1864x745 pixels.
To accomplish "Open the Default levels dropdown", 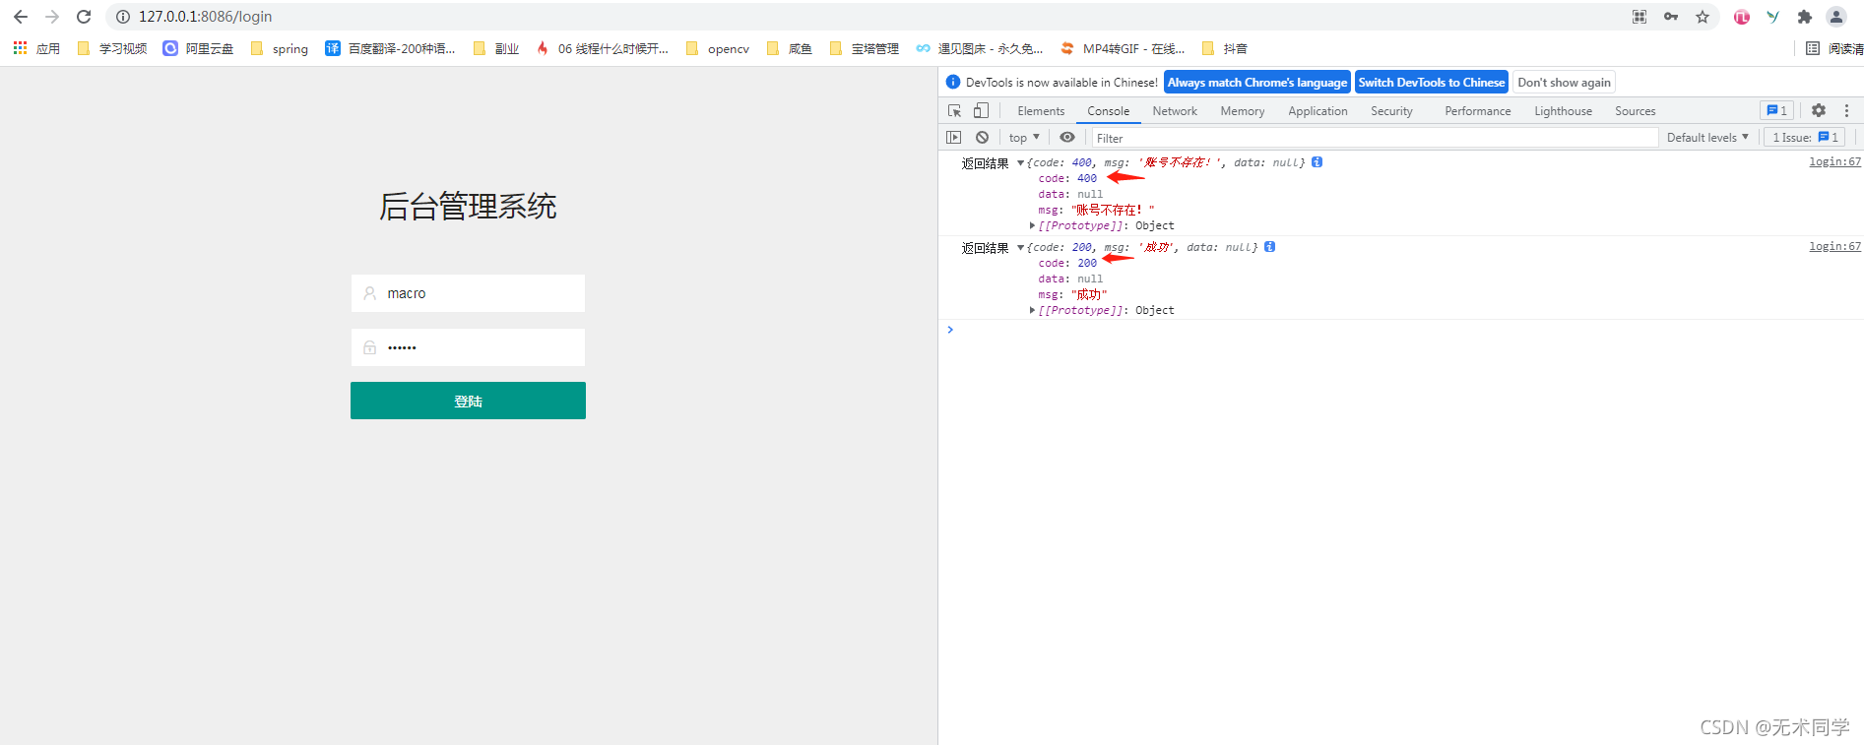I will click(1707, 138).
